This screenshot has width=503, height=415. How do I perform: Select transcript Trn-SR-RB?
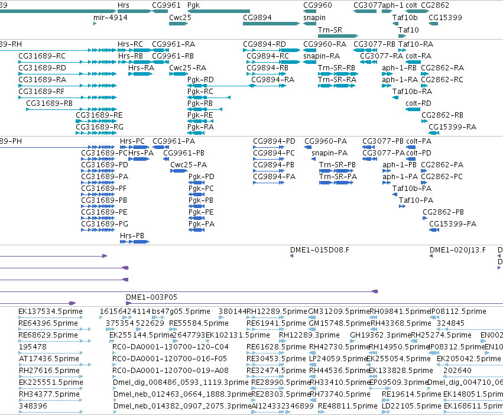[x=336, y=68]
